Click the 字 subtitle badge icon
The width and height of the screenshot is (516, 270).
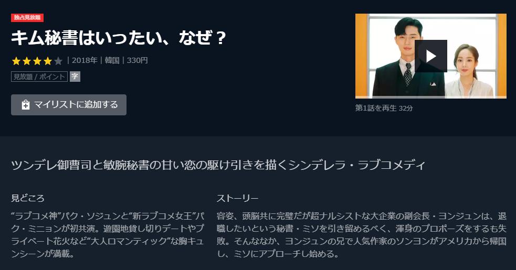pyautogui.click(x=75, y=77)
